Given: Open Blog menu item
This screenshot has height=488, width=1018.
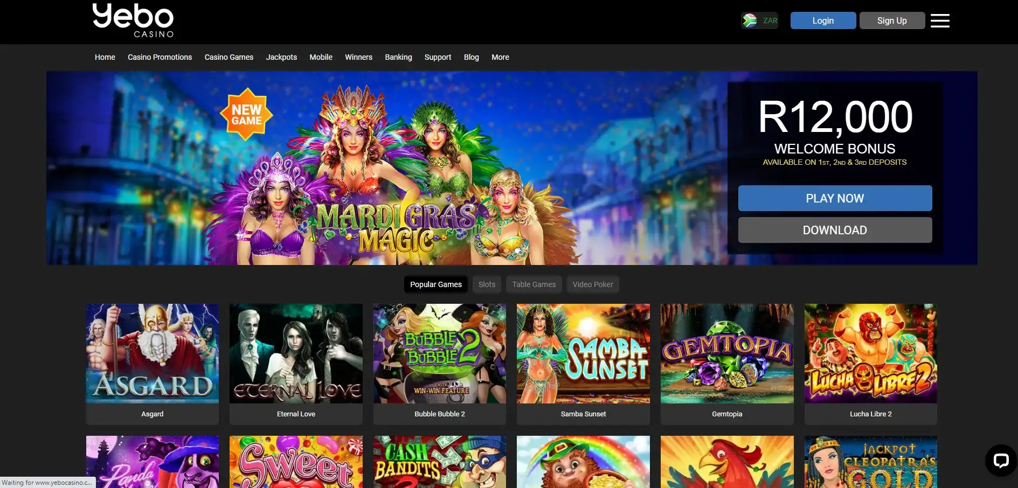Looking at the screenshot, I should click(x=472, y=57).
